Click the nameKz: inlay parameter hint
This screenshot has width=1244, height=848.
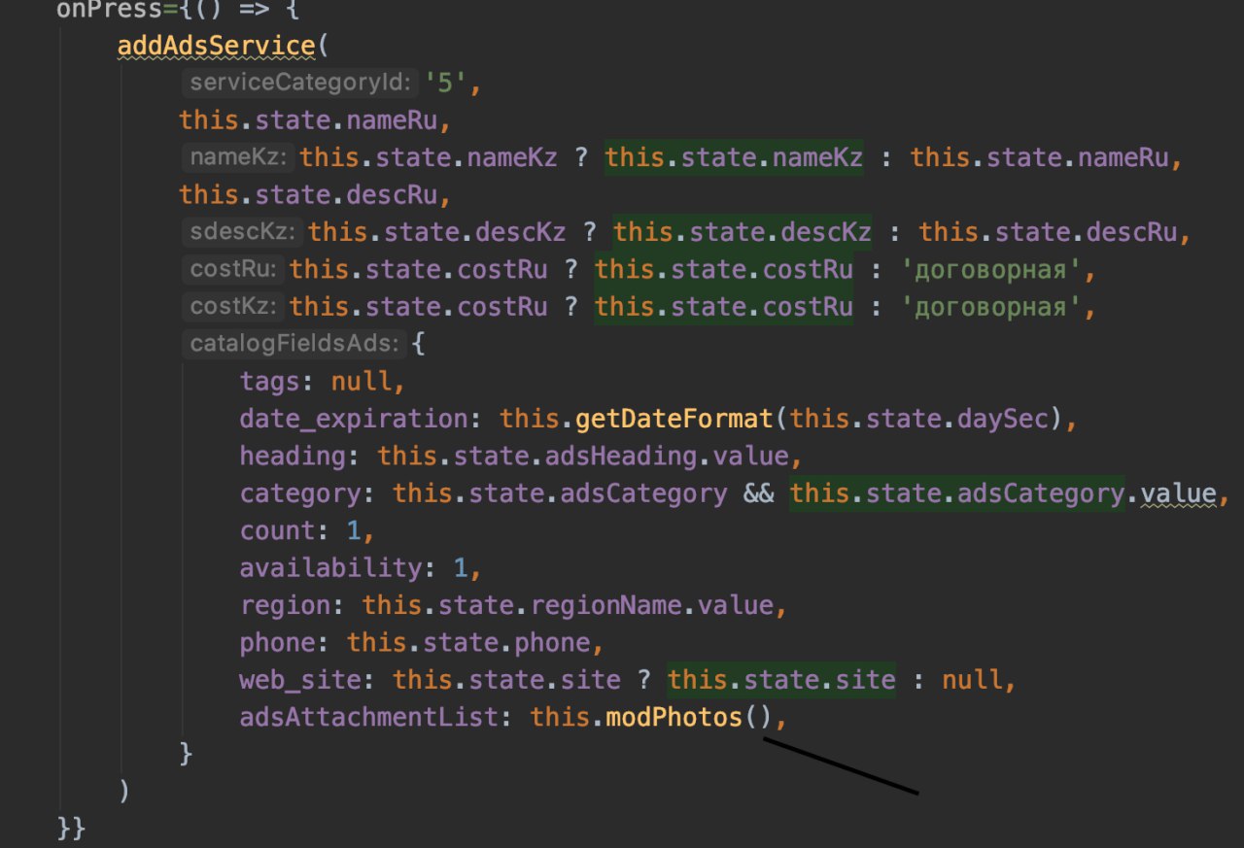pos(238,157)
